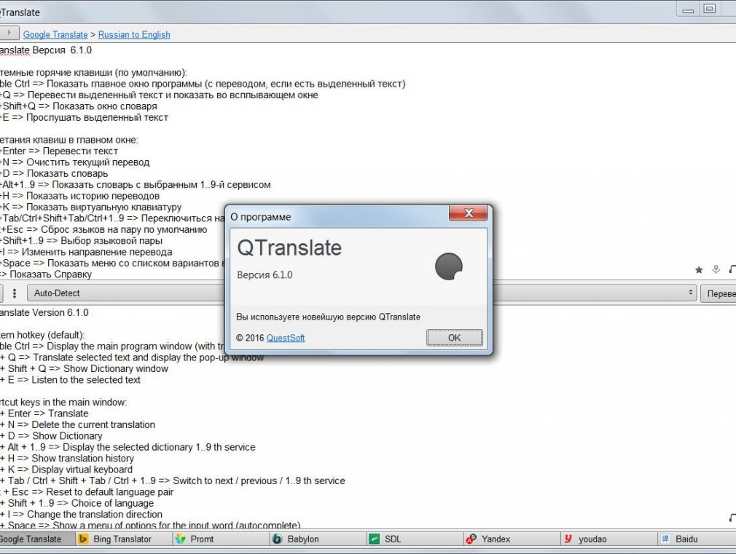Screen dimensions: 736x554
Task: Open the three-dot menu beside Auto-Detect
Action: tap(15, 293)
